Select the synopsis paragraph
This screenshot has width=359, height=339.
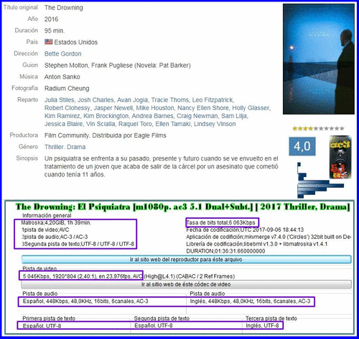(161, 166)
